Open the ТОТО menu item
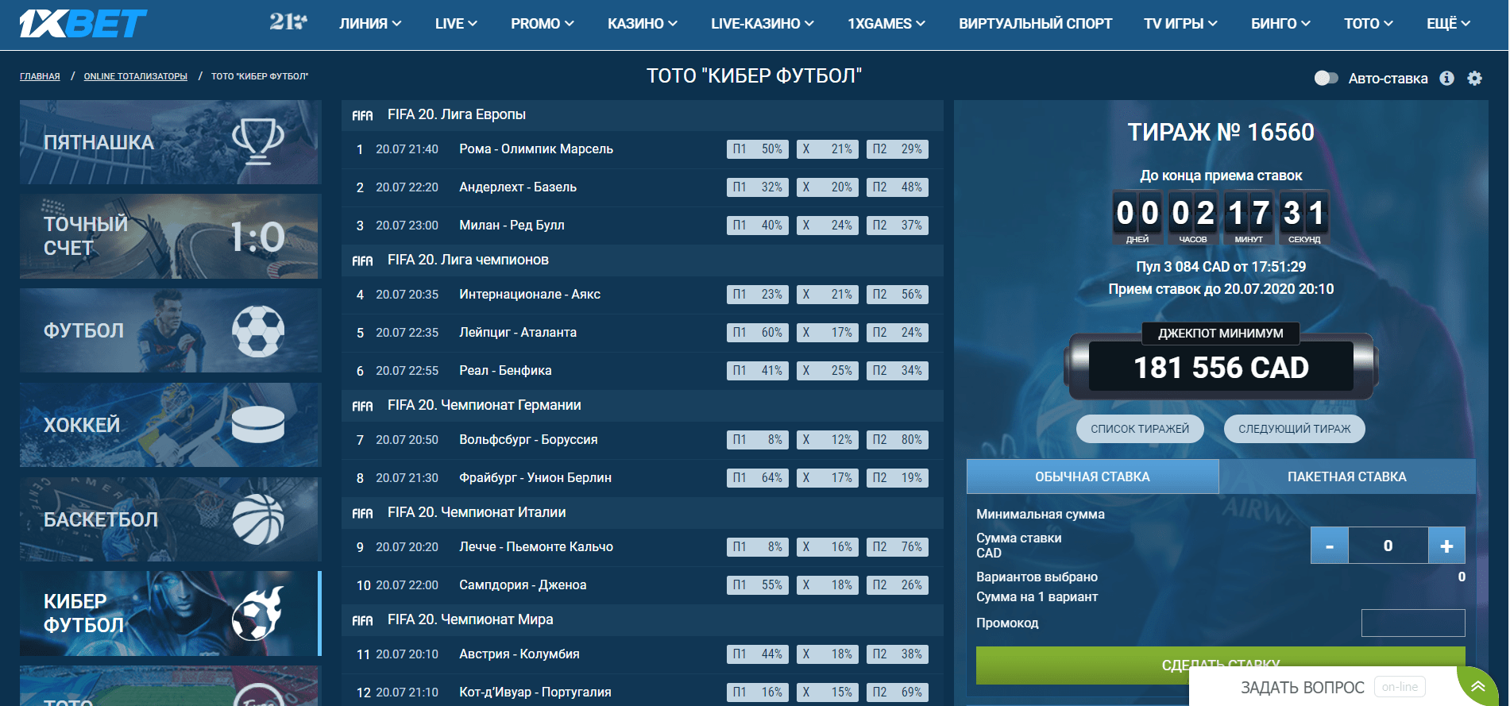The width and height of the screenshot is (1510, 706). (x=1369, y=24)
